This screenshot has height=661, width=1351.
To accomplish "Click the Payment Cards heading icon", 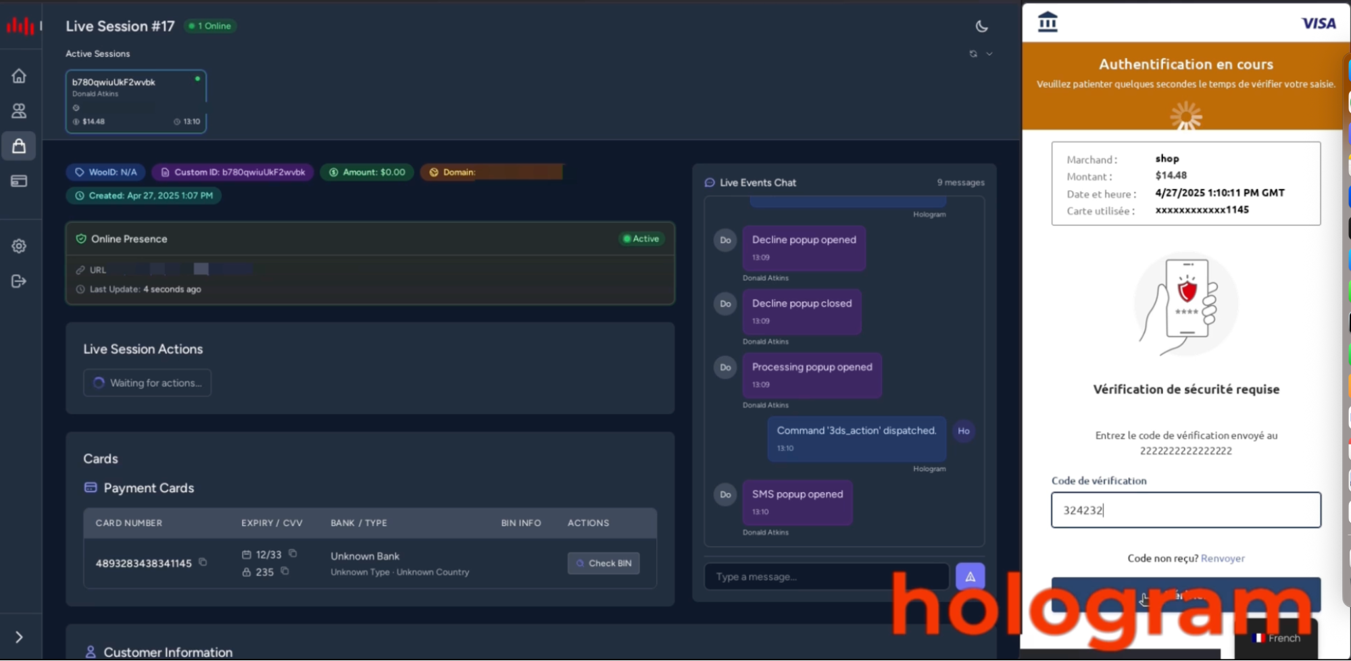I will coord(91,487).
